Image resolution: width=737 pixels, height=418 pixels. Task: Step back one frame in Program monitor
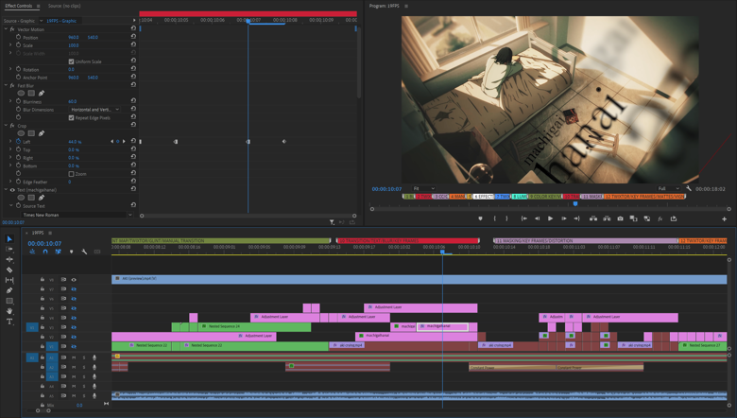pyautogui.click(x=538, y=218)
